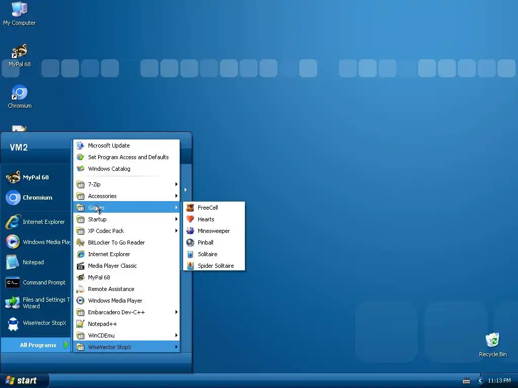
Task: Click the 11:13 PM taskbar clock
Action: point(499,381)
